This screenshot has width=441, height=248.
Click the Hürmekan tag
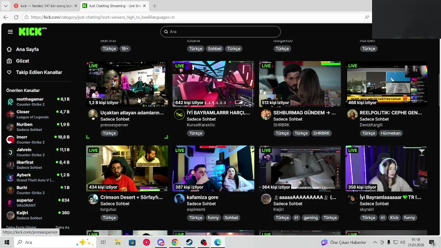(391, 133)
